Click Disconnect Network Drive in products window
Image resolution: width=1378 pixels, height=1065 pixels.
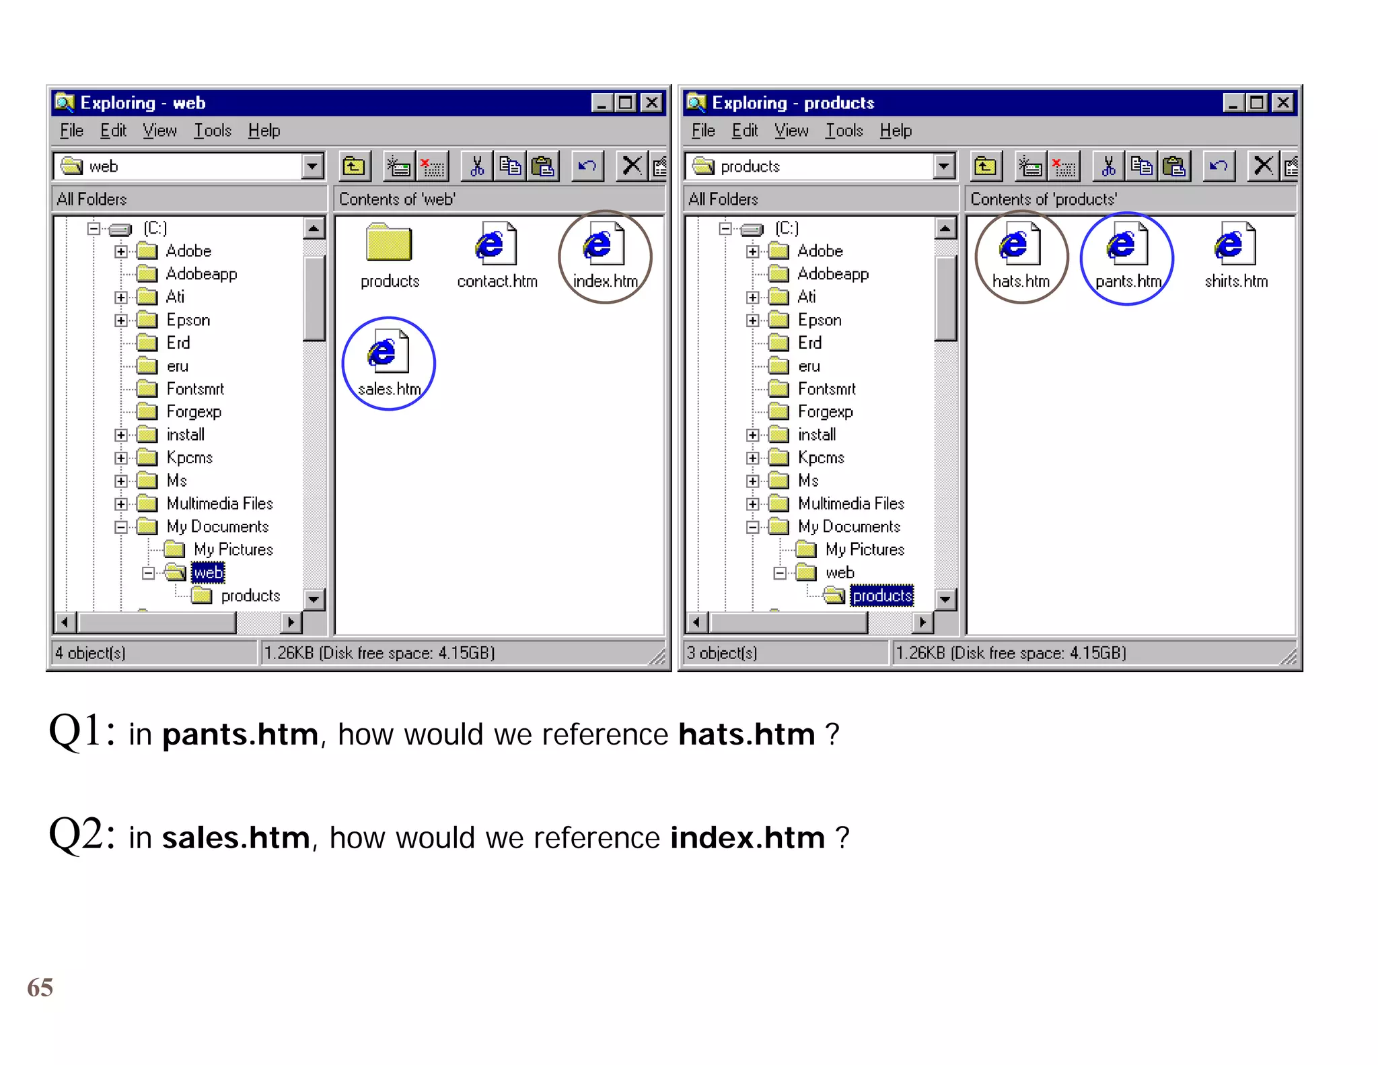pyautogui.click(x=1064, y=166)
